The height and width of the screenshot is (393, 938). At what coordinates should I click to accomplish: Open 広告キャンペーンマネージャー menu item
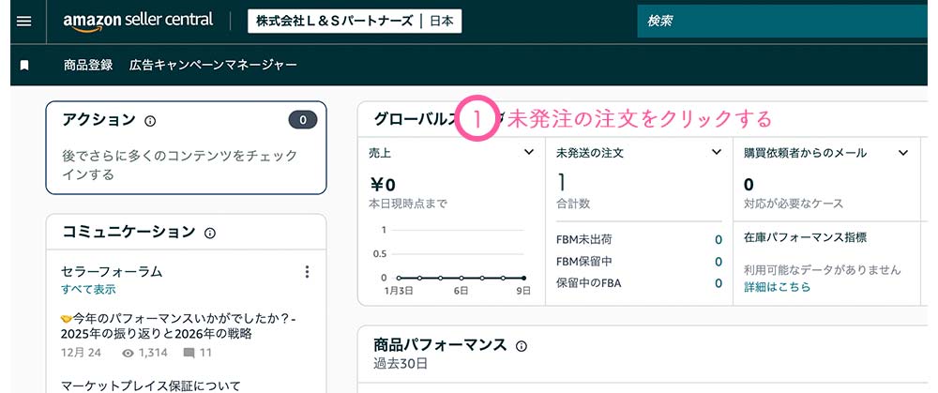tap(213, 65)
